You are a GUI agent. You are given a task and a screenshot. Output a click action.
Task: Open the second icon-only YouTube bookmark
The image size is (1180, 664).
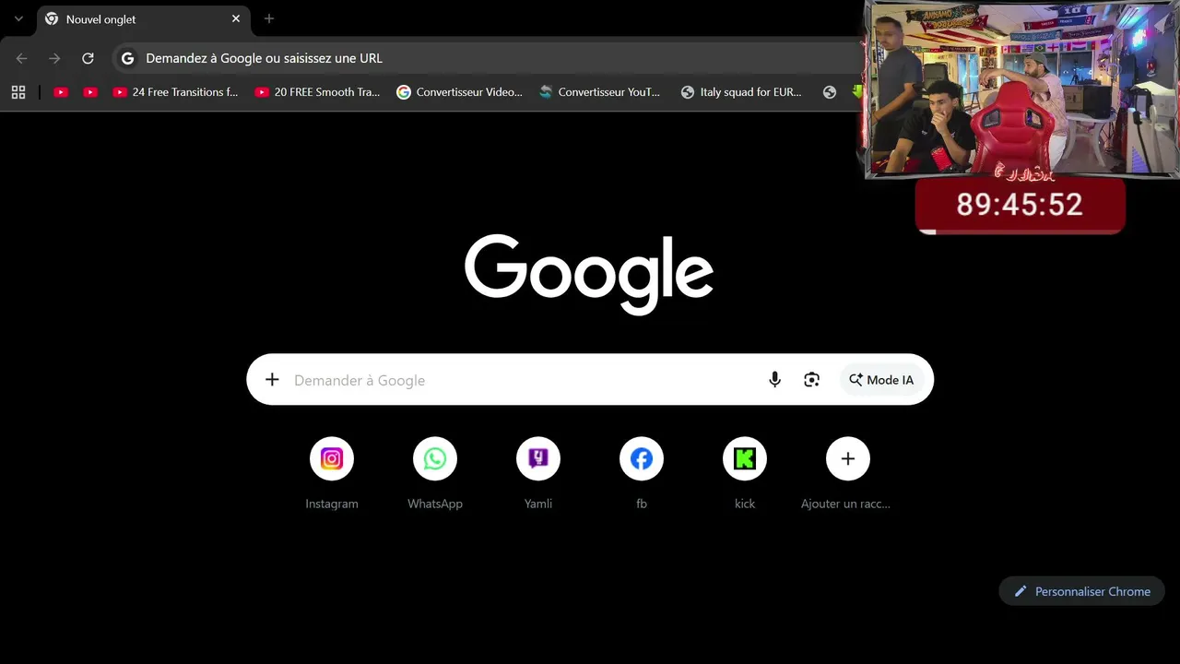pos(90,92)
